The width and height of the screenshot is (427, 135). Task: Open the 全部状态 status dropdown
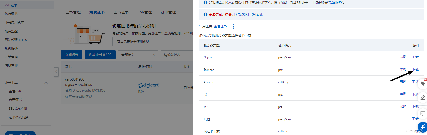click(138, 55)
